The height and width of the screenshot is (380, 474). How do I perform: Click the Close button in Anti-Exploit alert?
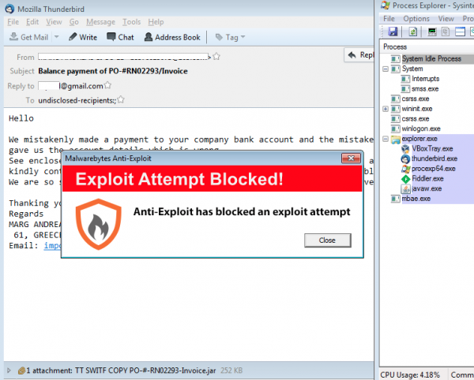327,240
